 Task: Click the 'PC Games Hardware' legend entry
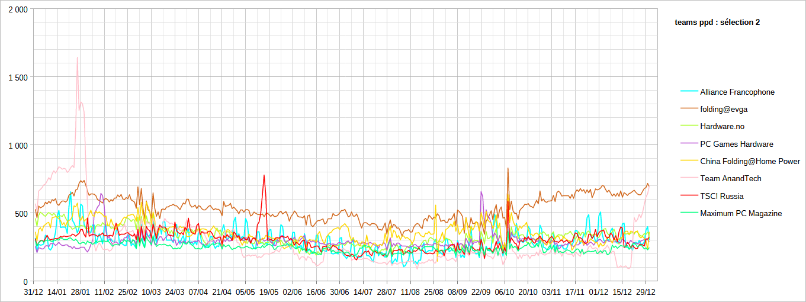[x=736, y=144]
